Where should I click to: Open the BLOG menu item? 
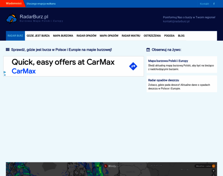click(181, 36)
